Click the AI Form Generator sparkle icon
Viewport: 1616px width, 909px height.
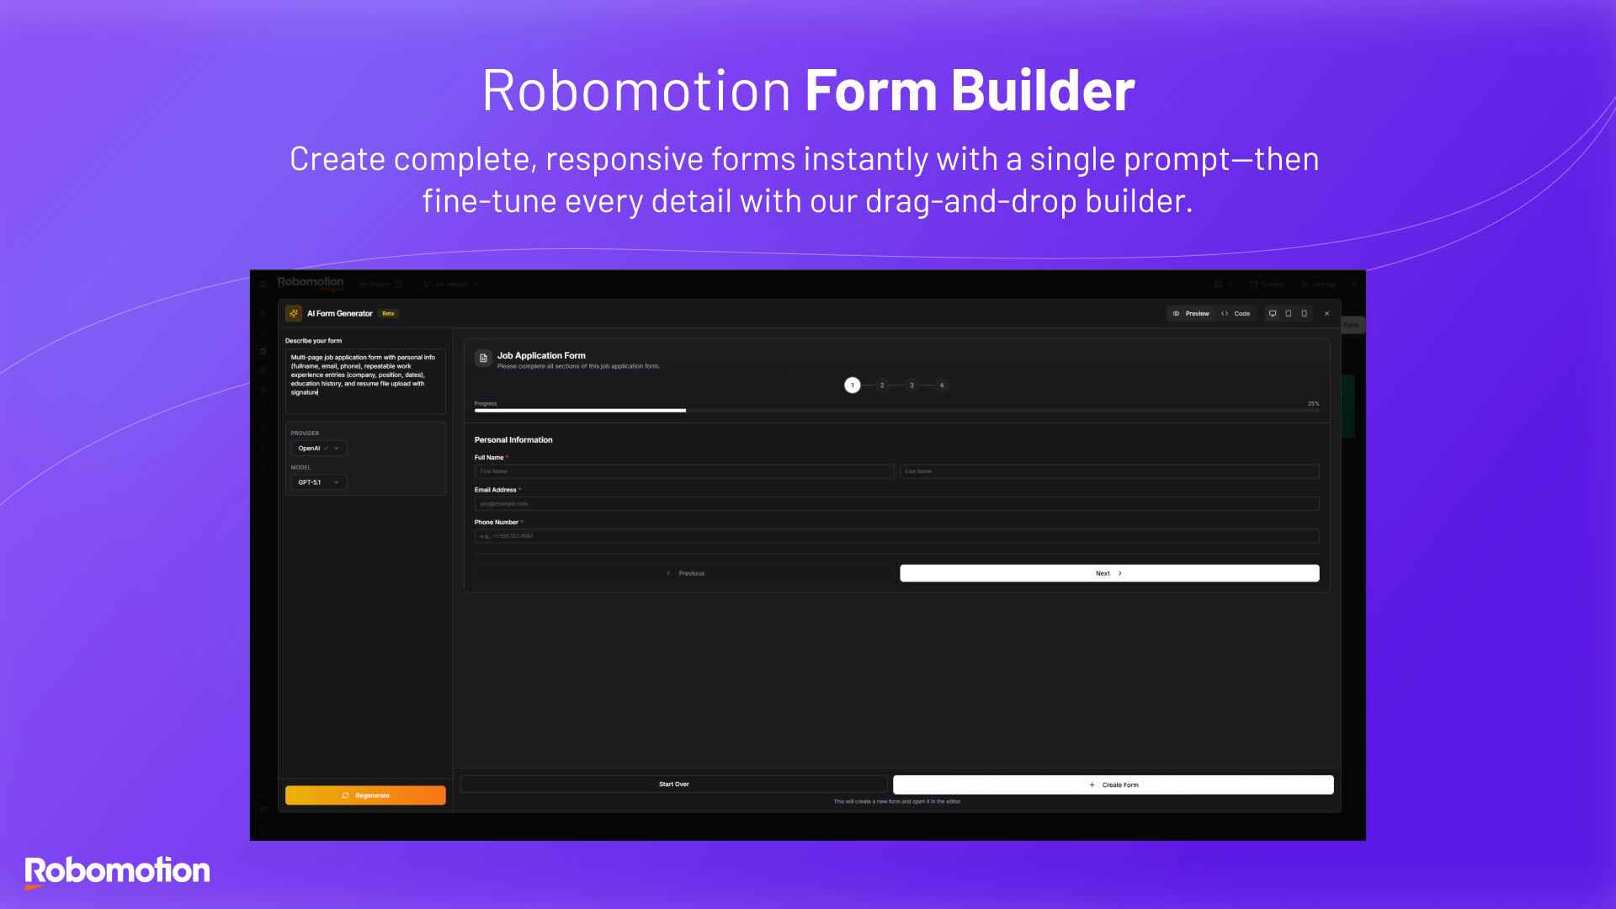(x=294, y=313)
